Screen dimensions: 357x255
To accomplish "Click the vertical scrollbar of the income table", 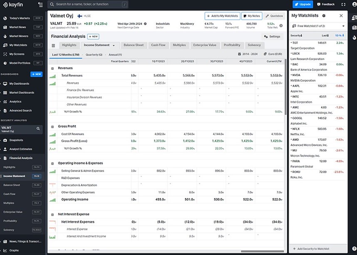I will click(x=285, y=86).
